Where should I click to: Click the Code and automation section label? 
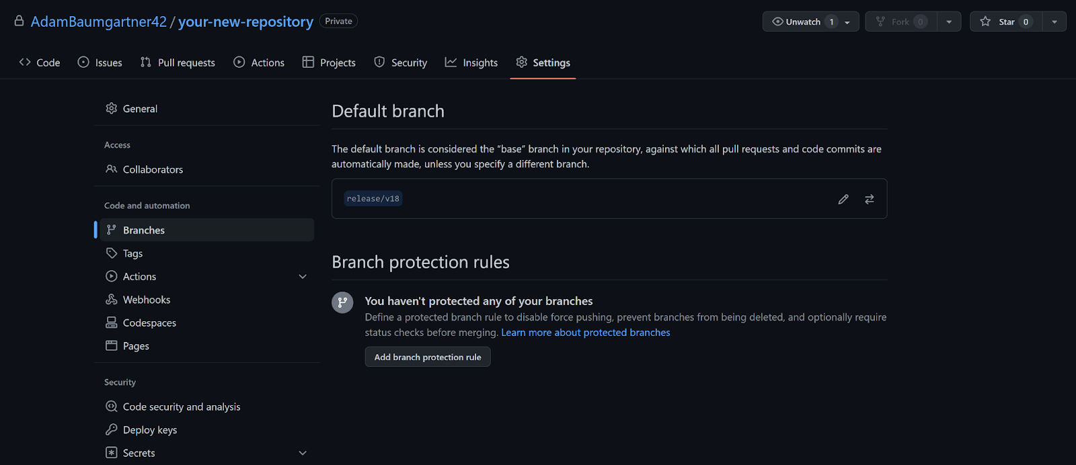147,206
